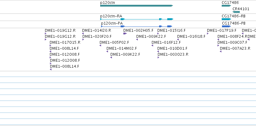Select the DME1-017O15.R feature

(51, 45)
